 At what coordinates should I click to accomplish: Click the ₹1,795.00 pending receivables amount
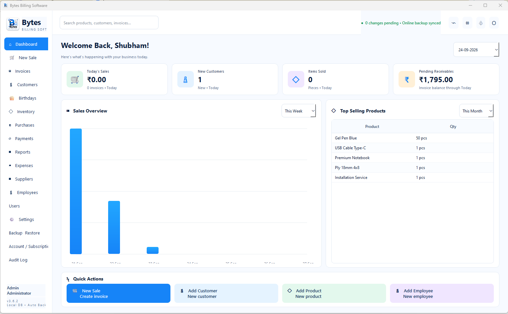coord(436,80)
